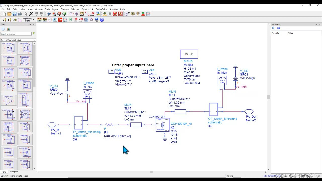The height and width of the screenshot is (181, 322).
Task: Click the V annotate DC voltage icon
Action: pyautogui.click(x=4, y=20)
